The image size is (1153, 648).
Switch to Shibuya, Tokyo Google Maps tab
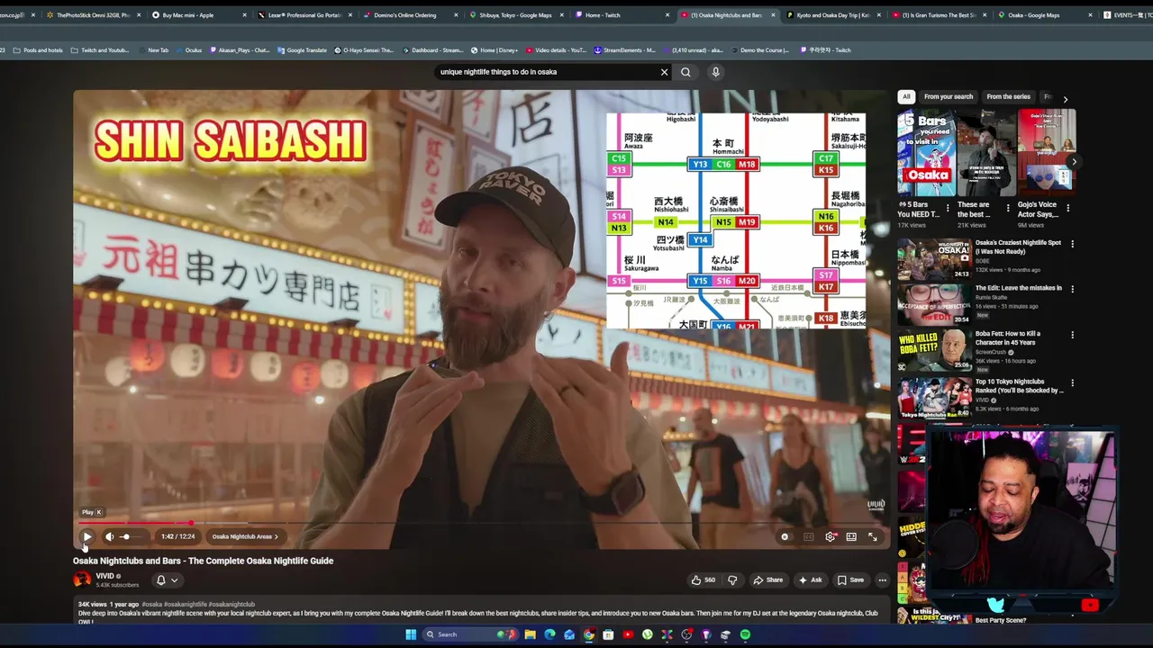(514, 15)
